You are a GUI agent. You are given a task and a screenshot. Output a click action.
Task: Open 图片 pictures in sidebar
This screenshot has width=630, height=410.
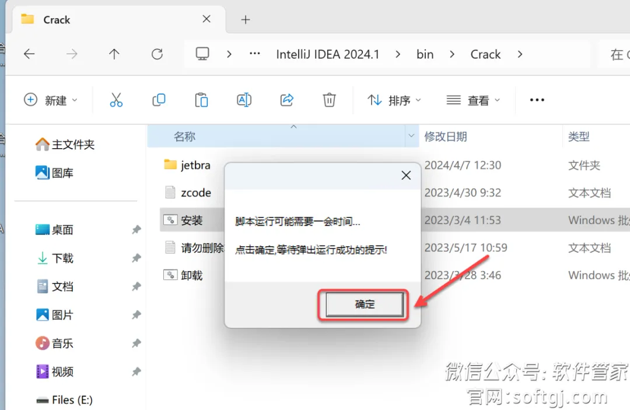(x=54, y=316)
